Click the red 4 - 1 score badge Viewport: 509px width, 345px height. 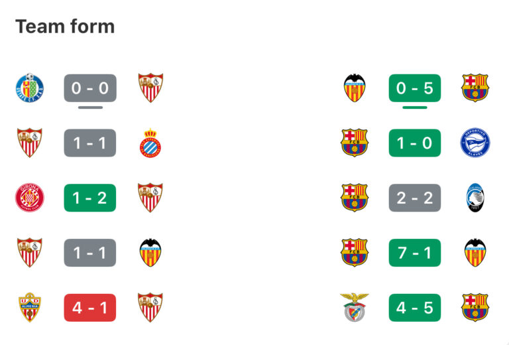pos(90,307)
